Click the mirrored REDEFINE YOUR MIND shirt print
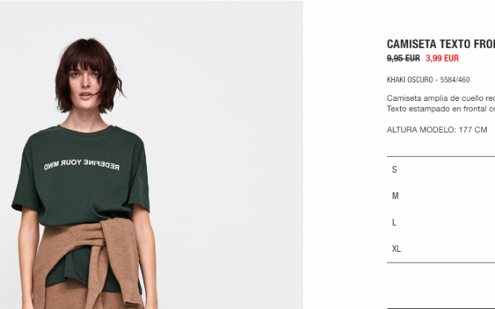 click(81, 165)
